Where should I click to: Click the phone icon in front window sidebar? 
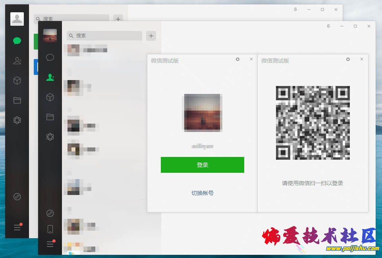[50, 229]
